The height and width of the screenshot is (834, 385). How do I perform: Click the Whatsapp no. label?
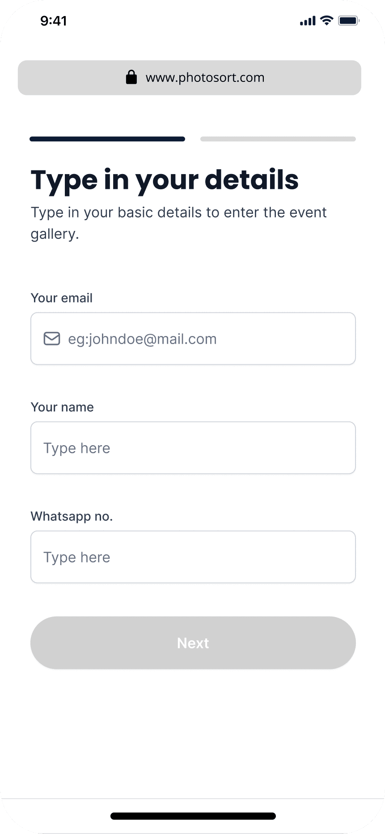[72, 516]
